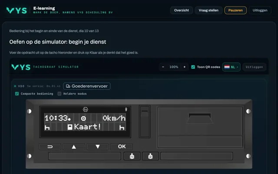278x174 pixels.
Task: Click the simulator Uitloggen button
Action: (254, 67)
